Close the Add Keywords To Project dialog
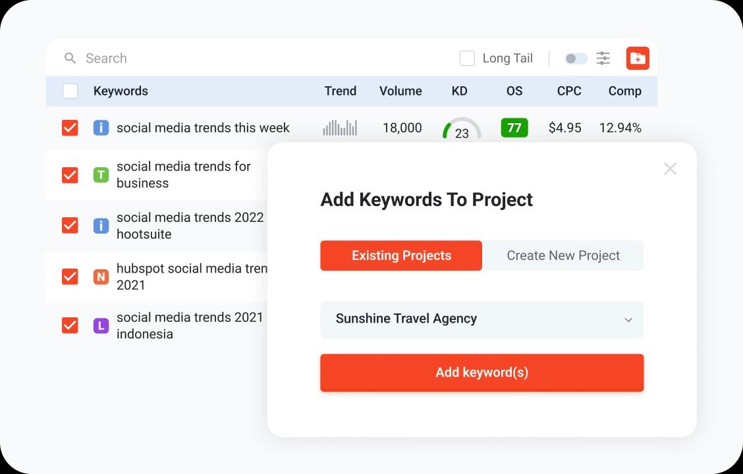The image size is (743, 474). point(670,169)
